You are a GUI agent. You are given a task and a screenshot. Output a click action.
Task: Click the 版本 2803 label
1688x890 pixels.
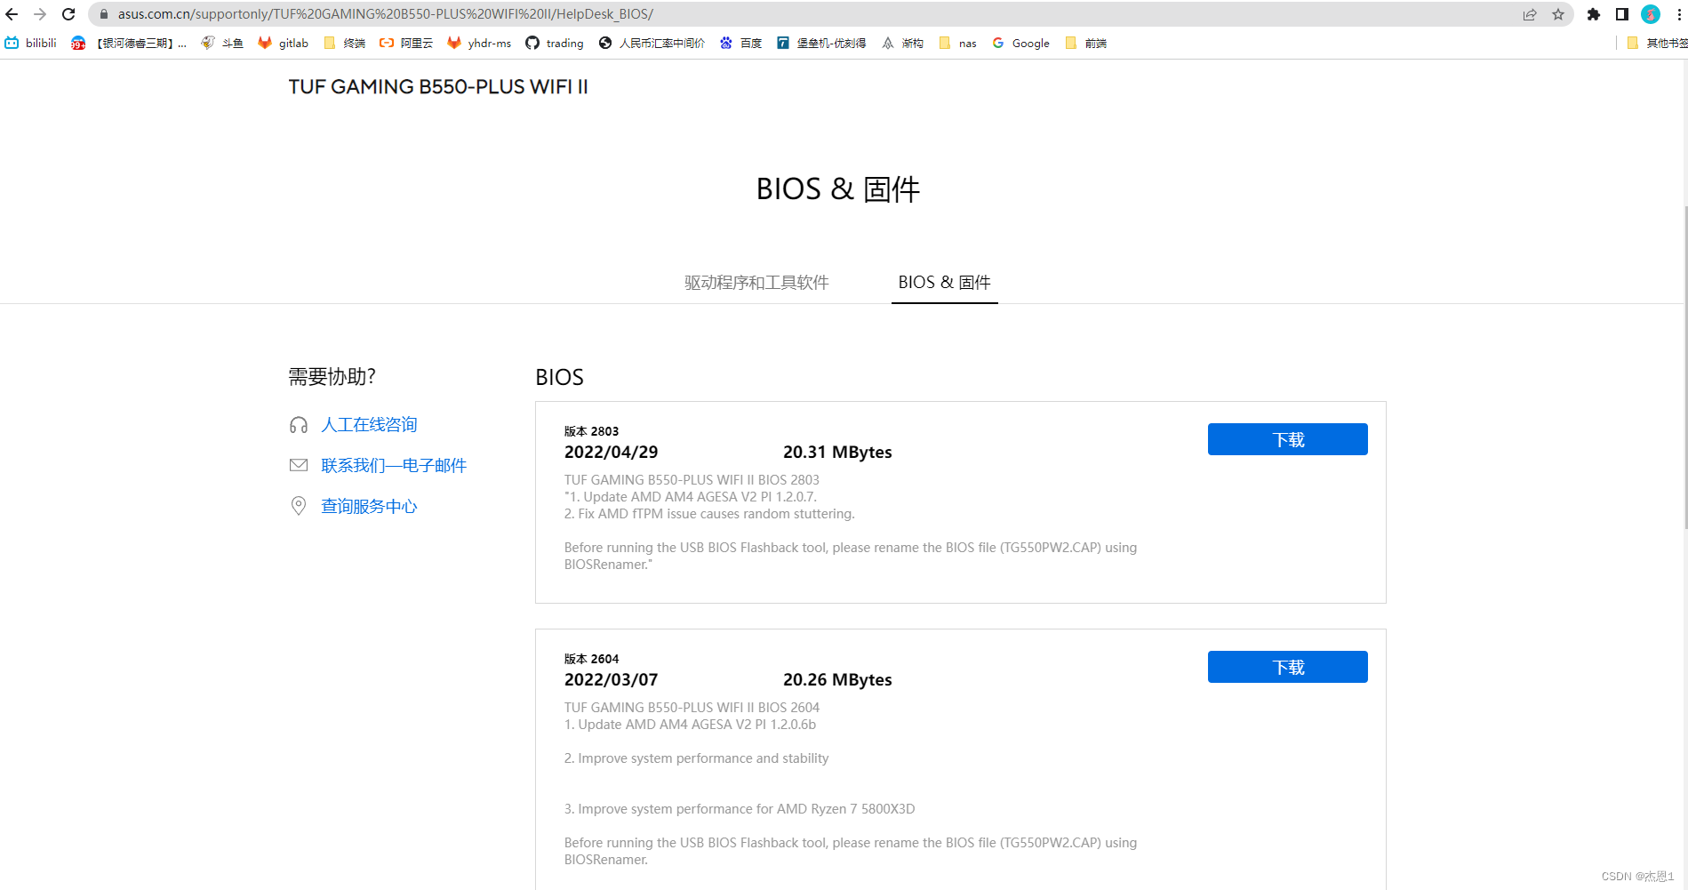(x=591, y=431)
